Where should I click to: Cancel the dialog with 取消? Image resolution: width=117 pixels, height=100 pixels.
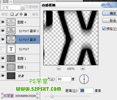pyautogui.click(x=110, y=21)
